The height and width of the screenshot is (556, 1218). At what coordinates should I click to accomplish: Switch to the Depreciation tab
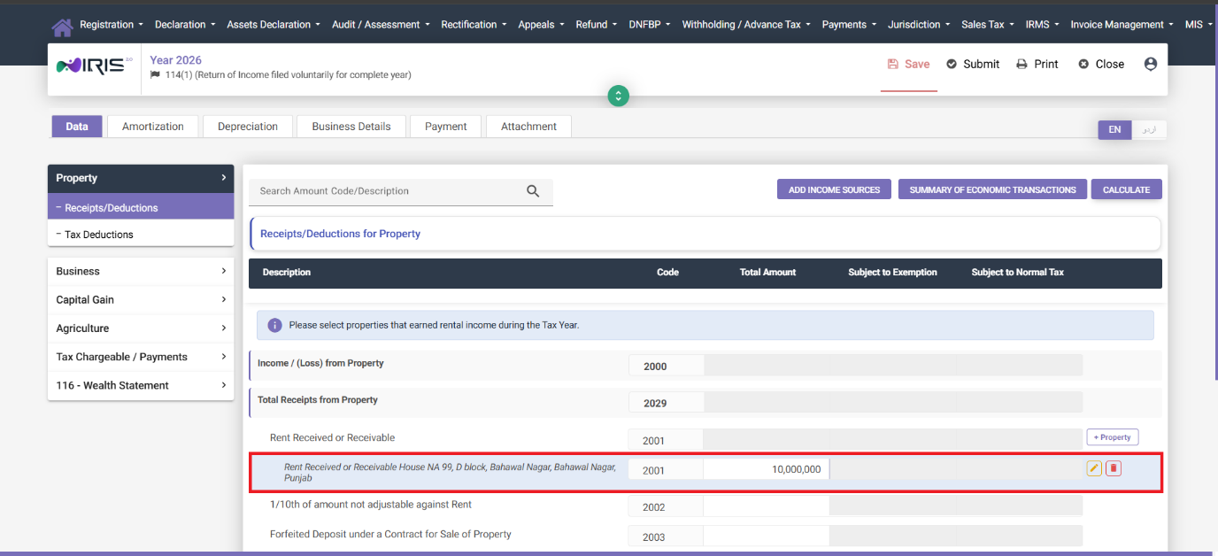(x=248, y=127)
